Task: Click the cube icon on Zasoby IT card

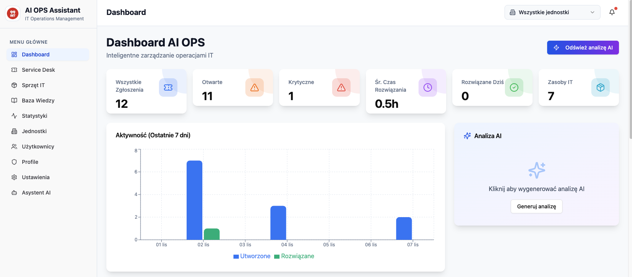Action: pos(600,87)
